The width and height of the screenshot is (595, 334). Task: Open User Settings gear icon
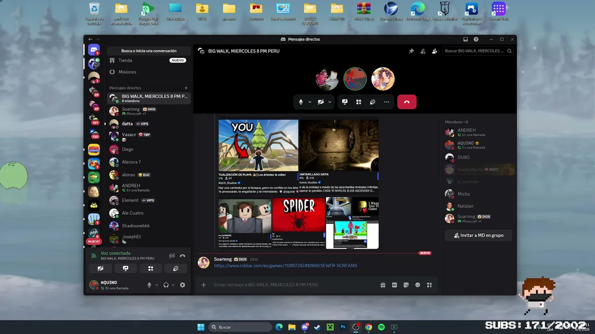point(183,285)
